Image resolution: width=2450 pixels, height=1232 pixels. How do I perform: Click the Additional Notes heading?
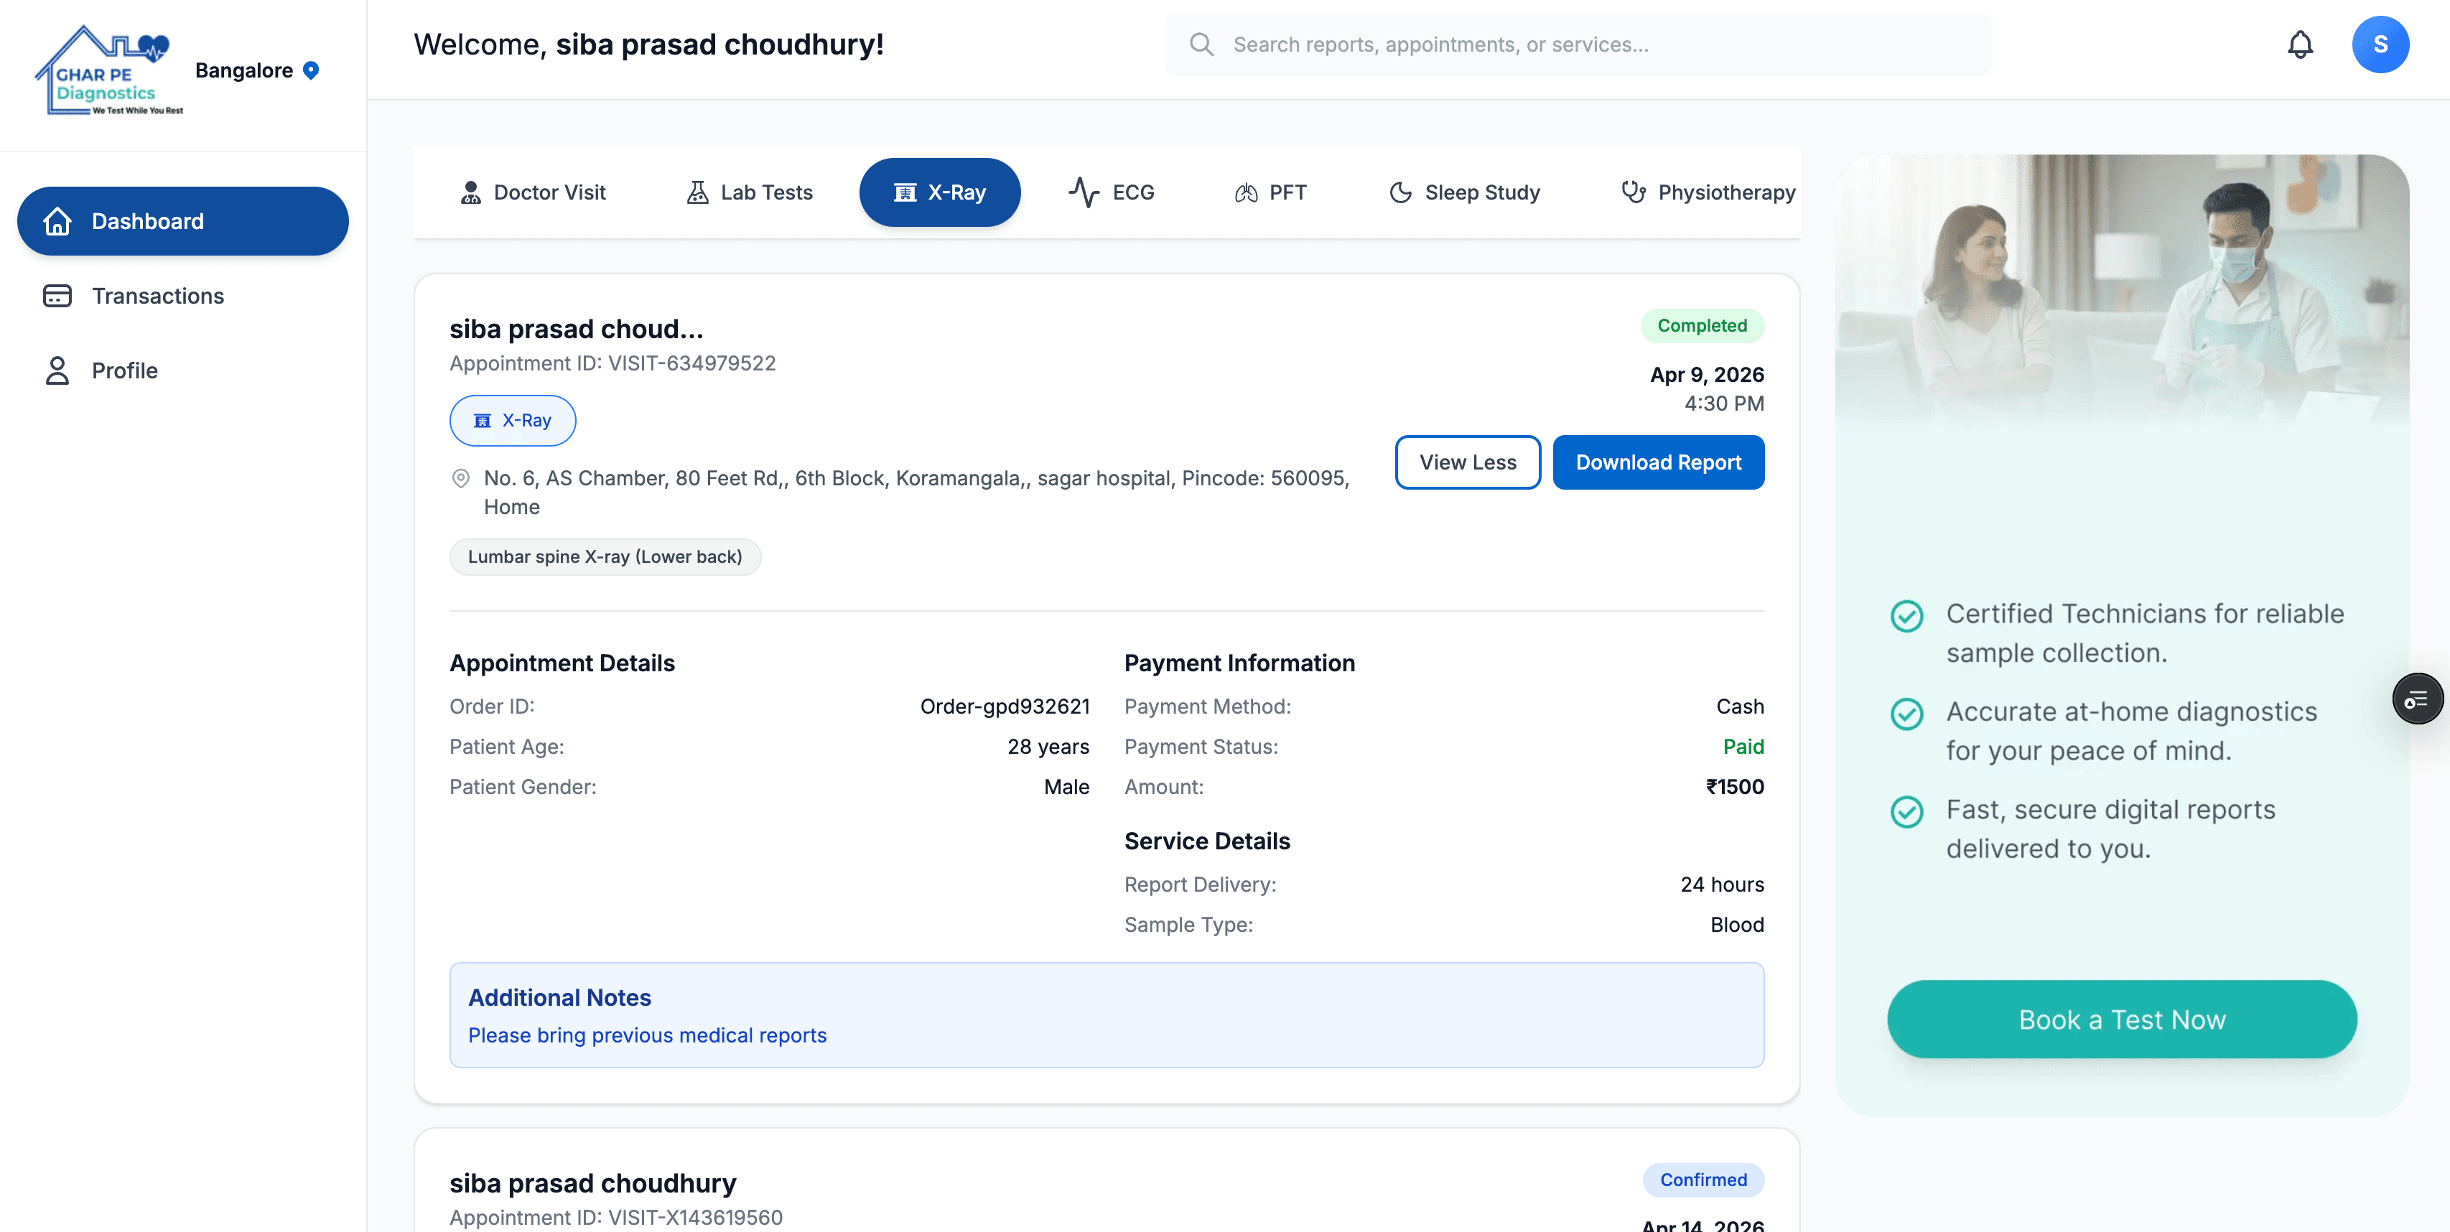click(x=559, y=998)
